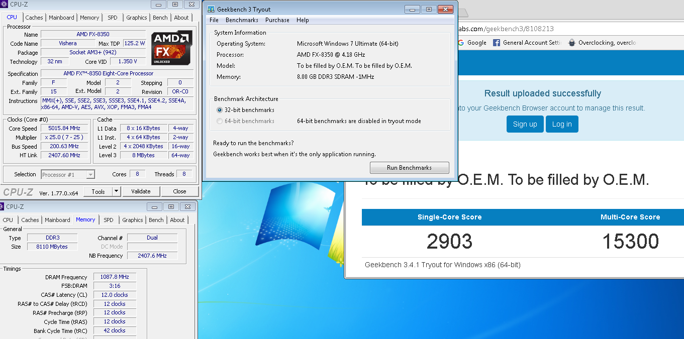Viewport: 684px width, 339px height.
Task: Click the Result uploaded successfully heading
Action: point(543,93)
